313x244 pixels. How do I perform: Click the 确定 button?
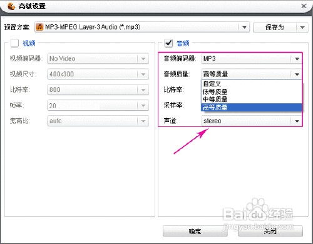click(x=195, y=231)
